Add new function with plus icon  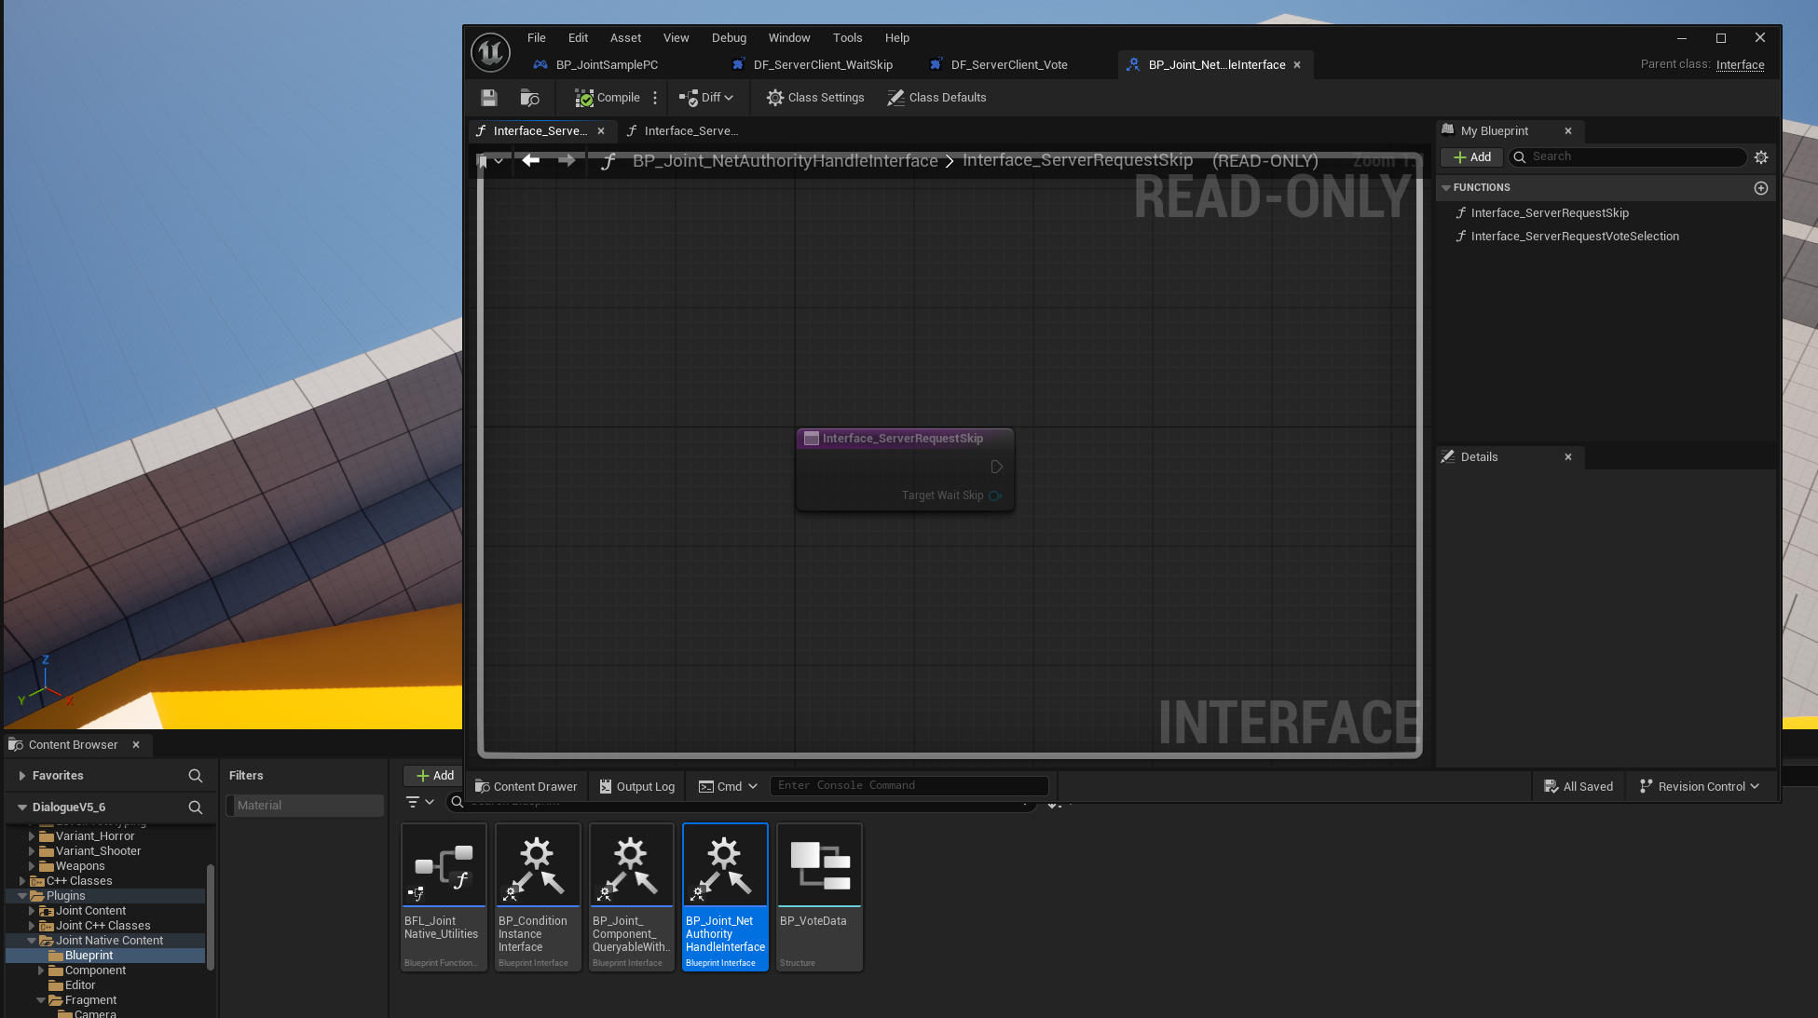(1761, 188)
